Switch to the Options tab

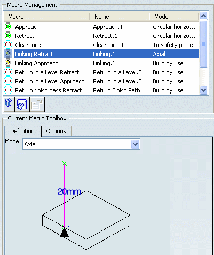pyautogui.click(x=56, y=131)
